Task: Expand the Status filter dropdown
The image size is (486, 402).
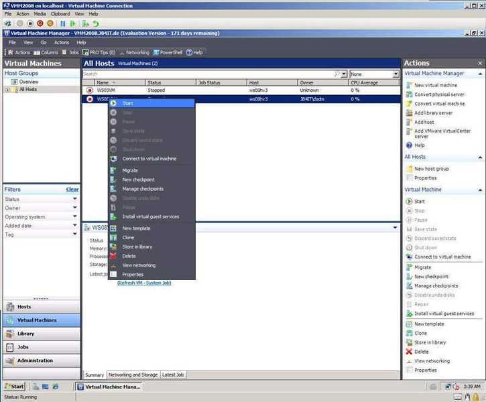Action: point(74,199)
